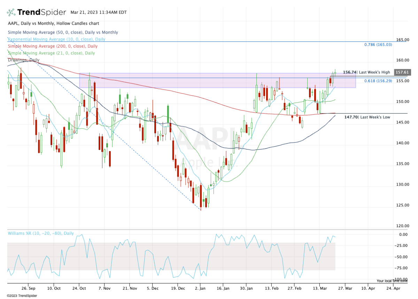
Task: Click the Simple Moving Average 200 legend label
Action: 52,46
